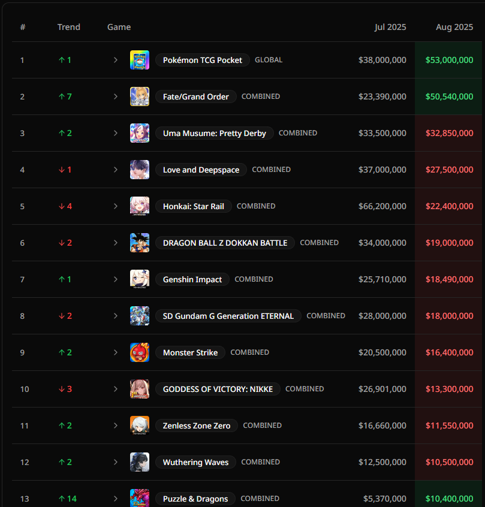Click the Genshin Impact game icon
The height and width of the screenshot is (507, 485).
coord(140,279)
